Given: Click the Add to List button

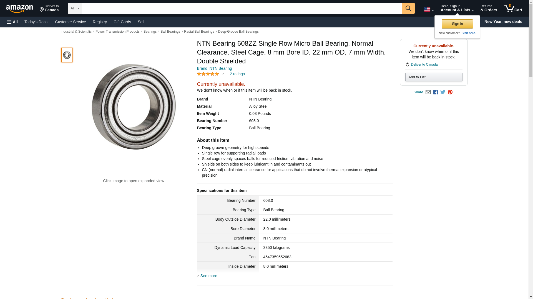Looking at the screenshot, I should (x=434, y=77).
